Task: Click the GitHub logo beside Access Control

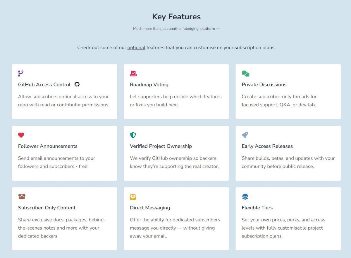Action: pos(77,84)
